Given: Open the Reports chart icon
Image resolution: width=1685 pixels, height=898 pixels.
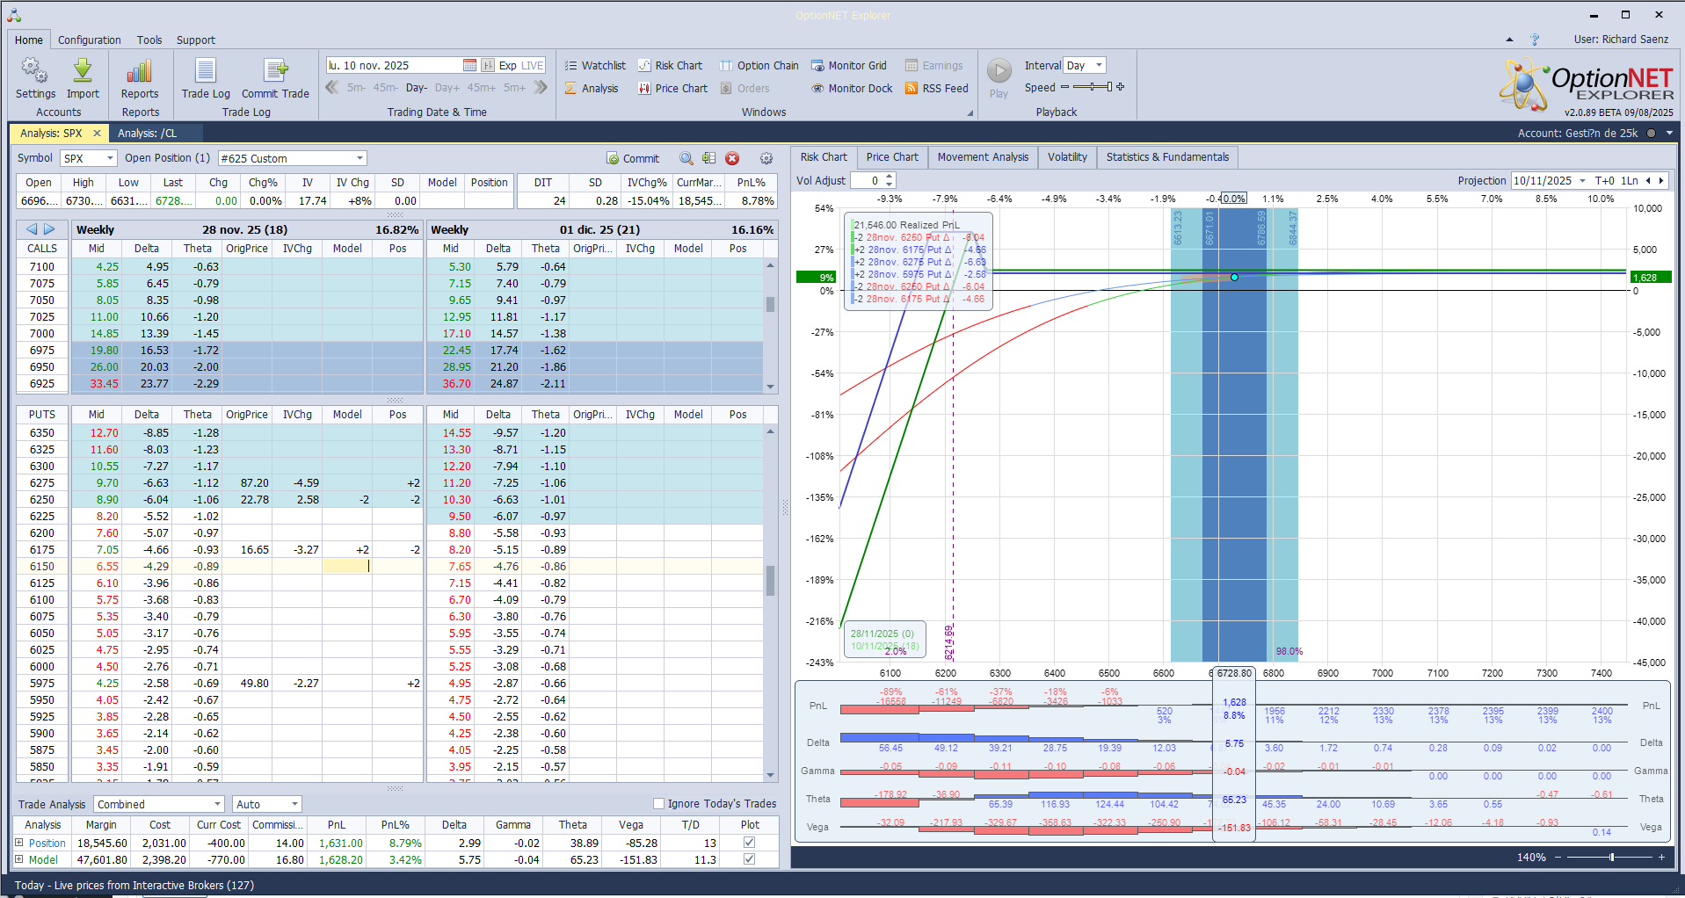Looking at the screenshot, I should (140, 78).
